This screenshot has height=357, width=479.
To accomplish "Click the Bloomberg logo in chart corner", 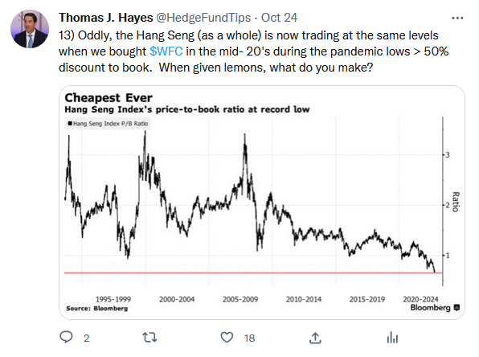I will tap(435, 307).
